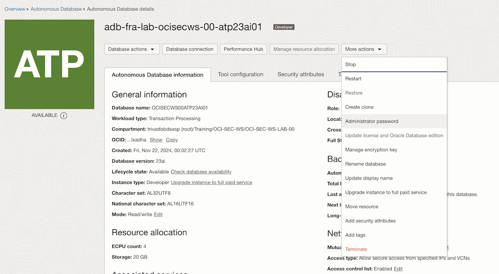
Task: Open Performance Hub
Action: [x=244, y=49]
